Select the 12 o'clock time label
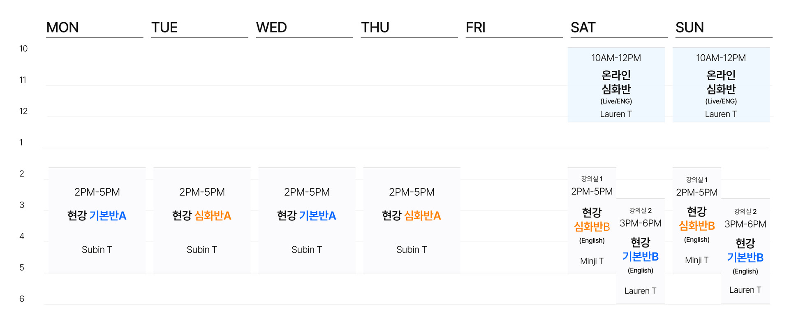Image resolution: width=789 pixels, height=324 pixels. (x=23, y=111)
